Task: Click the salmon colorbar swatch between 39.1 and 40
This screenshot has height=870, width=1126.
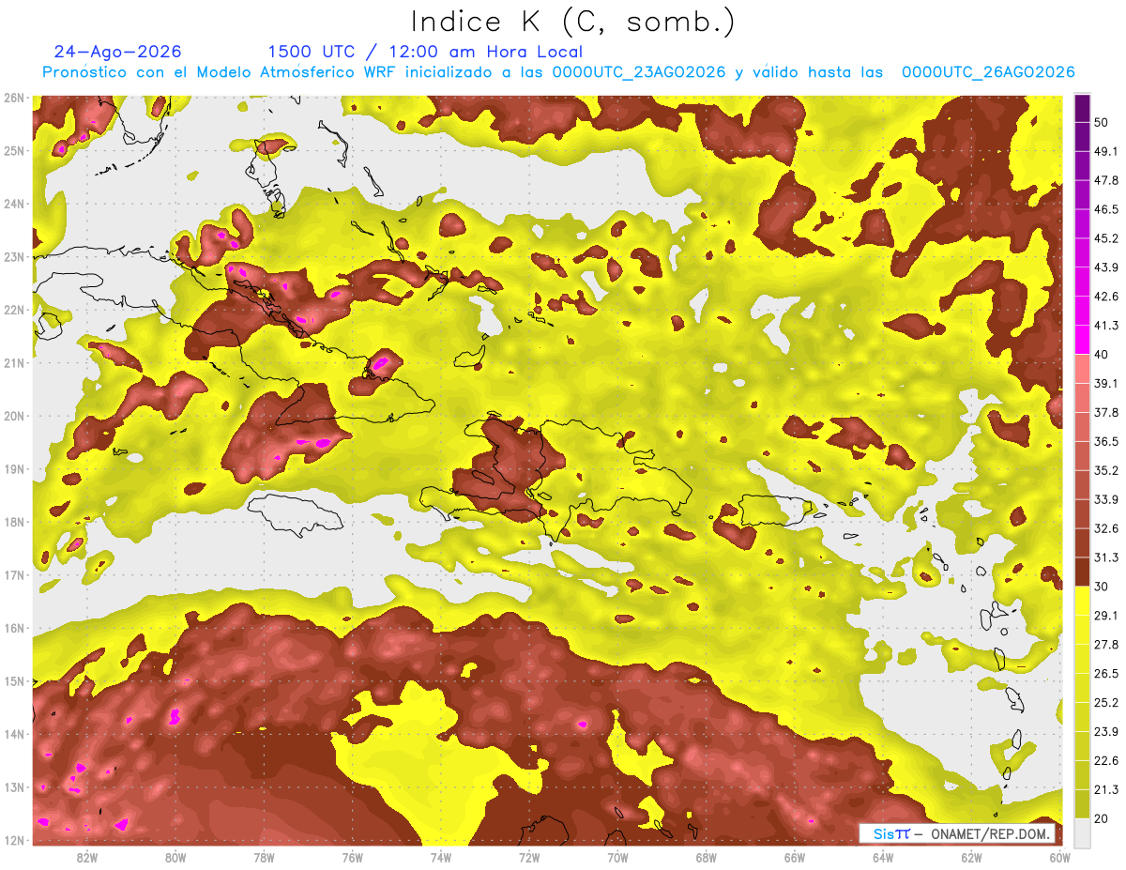Action: (x=1082, y=368)
